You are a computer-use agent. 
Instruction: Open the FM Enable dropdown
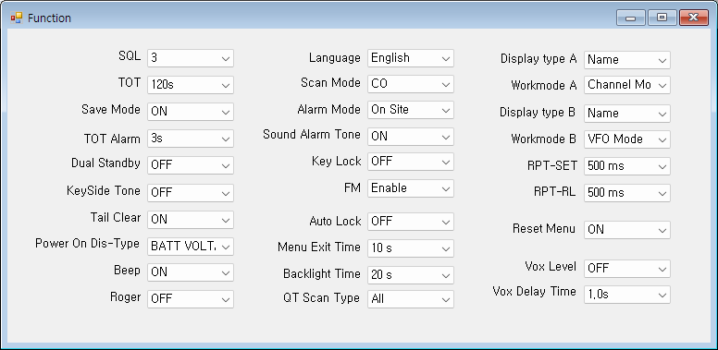(x=411, y=188)
